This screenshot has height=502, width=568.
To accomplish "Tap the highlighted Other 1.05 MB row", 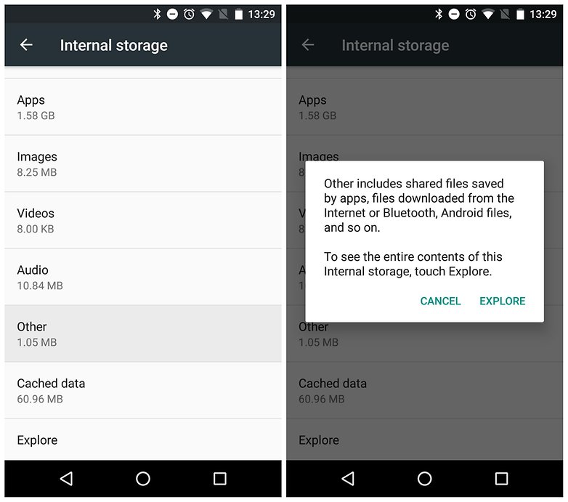I will pyautogui.click(x=143, y=334).
